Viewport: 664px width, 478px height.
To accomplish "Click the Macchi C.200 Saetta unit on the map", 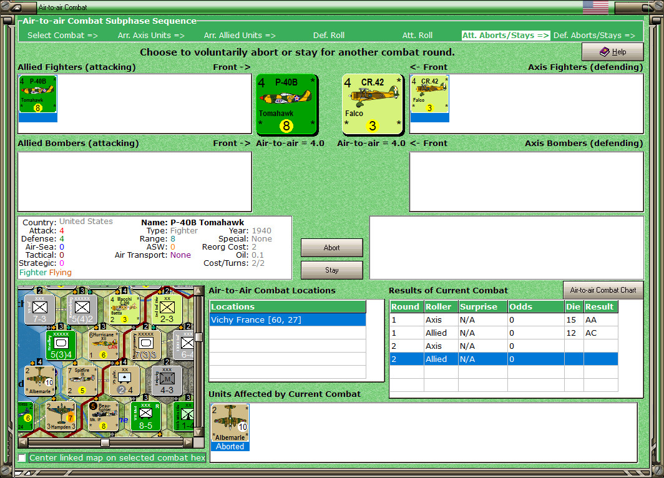I will [124, 310].
